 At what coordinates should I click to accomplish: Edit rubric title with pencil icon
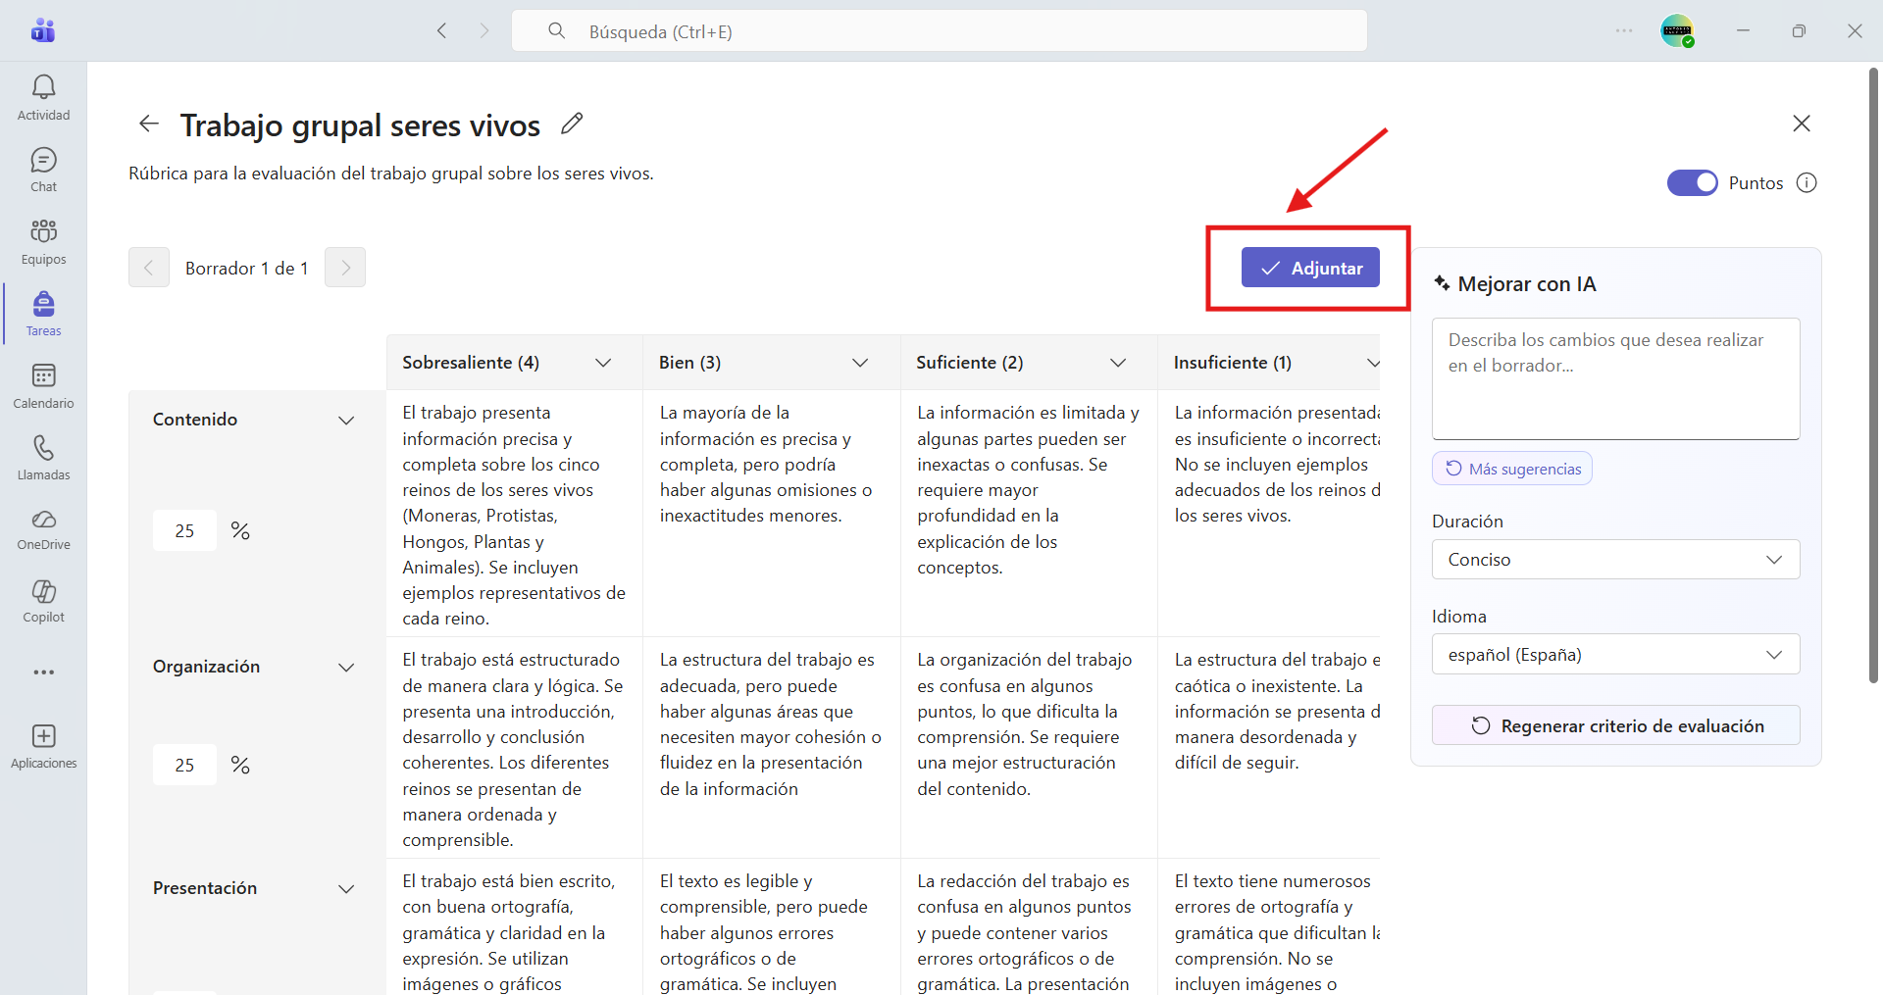[572, 124]
